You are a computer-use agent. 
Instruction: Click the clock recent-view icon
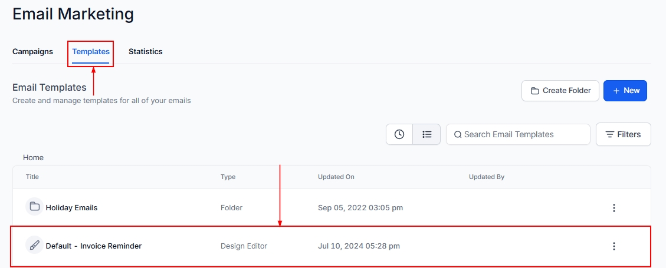pos(399,134)
